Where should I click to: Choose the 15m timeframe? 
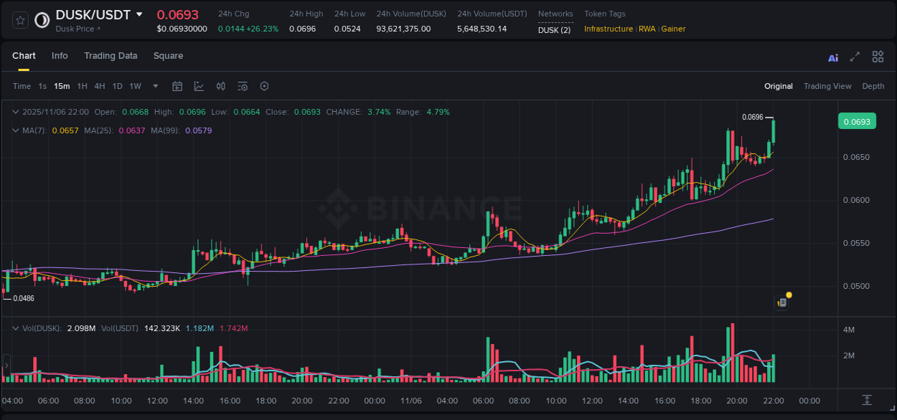click(62, 86)
